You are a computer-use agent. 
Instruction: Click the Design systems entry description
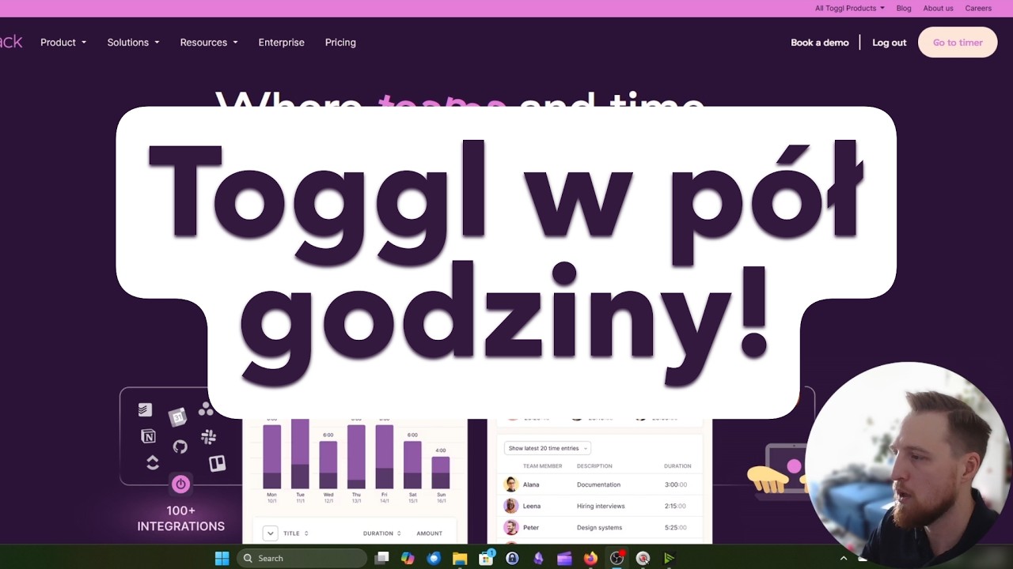coord(599,527)
